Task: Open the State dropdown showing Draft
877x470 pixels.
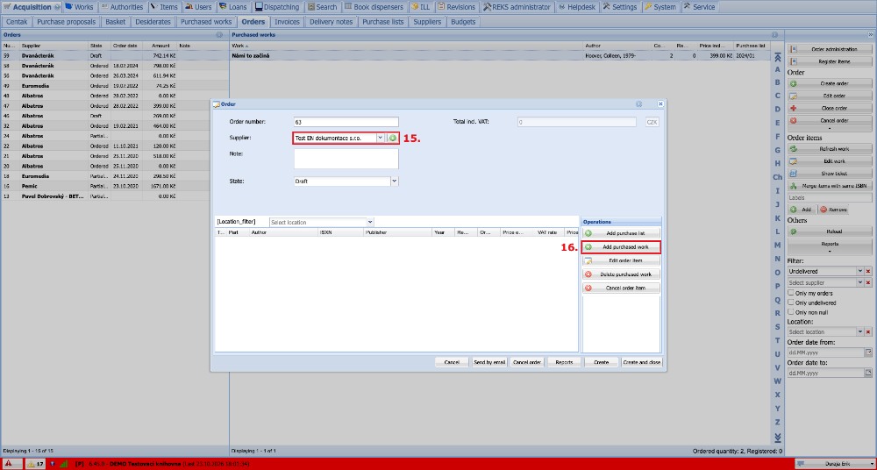Action: (x=395, y=182)
